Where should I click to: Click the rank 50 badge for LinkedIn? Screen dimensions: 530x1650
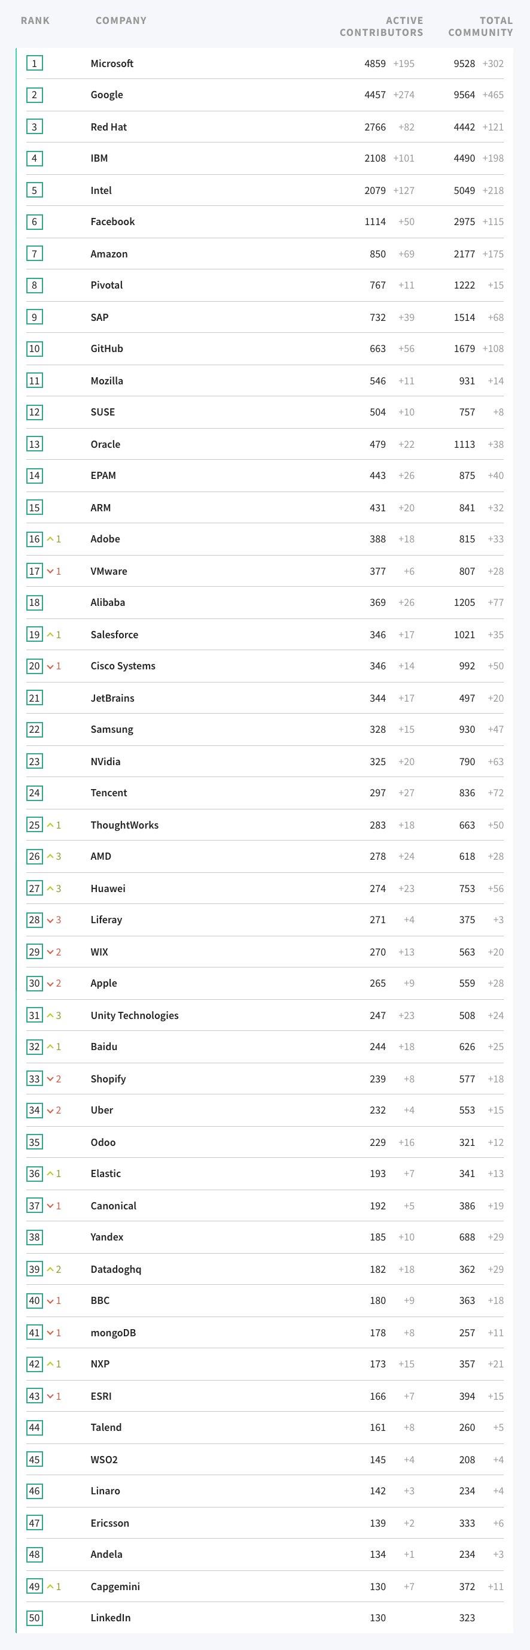[x=35, y=1617]
